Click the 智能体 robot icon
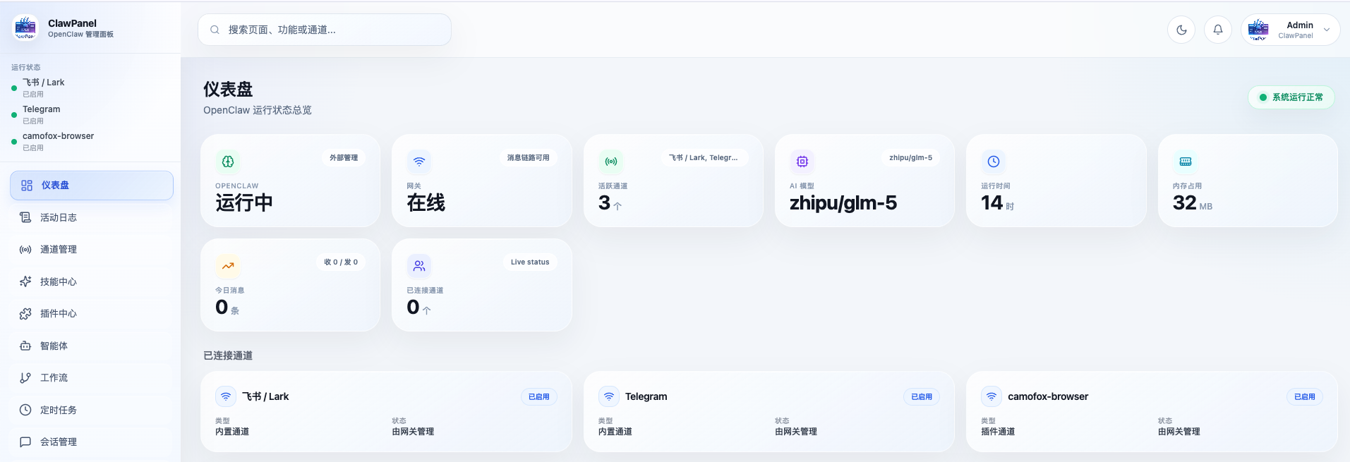This screenshot has height=462, width=1350. [25, 346]
